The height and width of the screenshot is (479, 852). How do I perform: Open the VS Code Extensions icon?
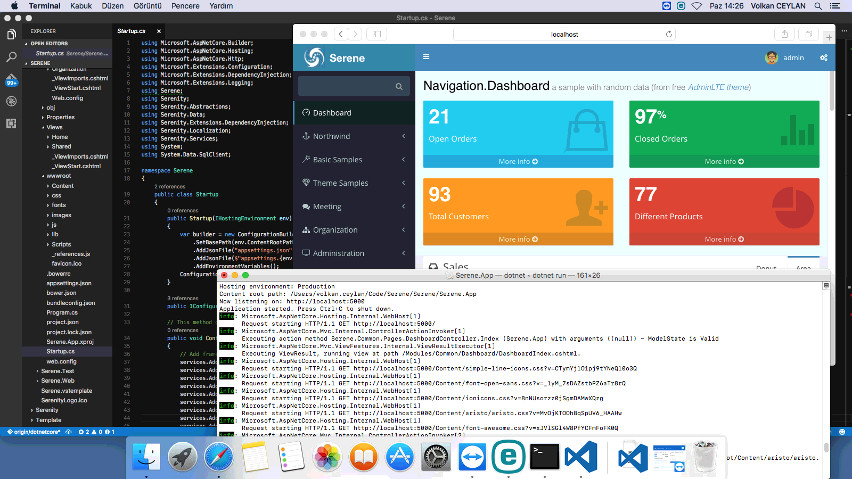(x=11, y=123)
